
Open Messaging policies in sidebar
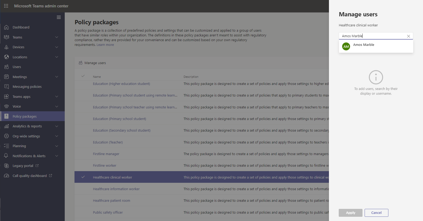pos(27,87)
